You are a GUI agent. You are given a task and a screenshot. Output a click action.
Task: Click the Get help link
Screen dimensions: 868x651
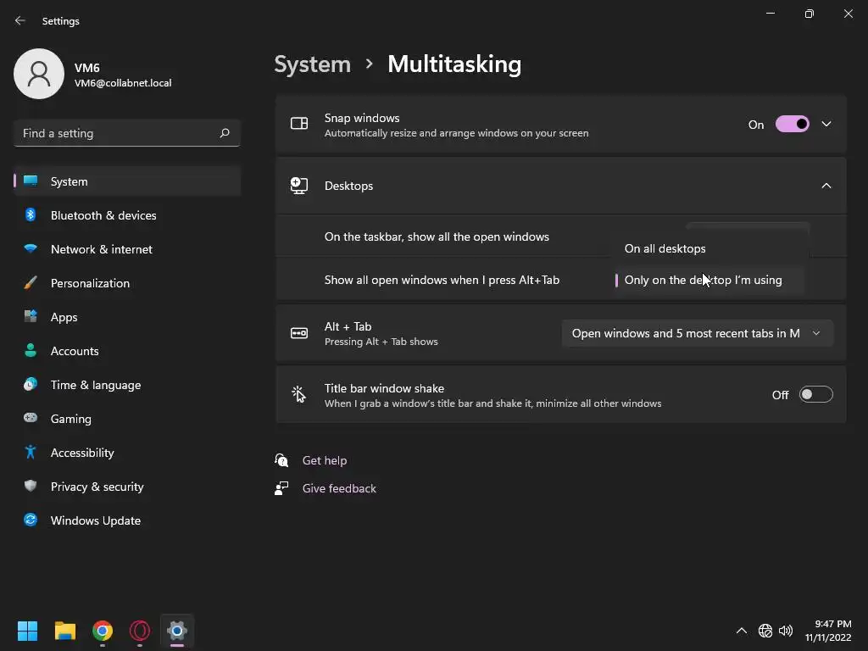point(325,460)
